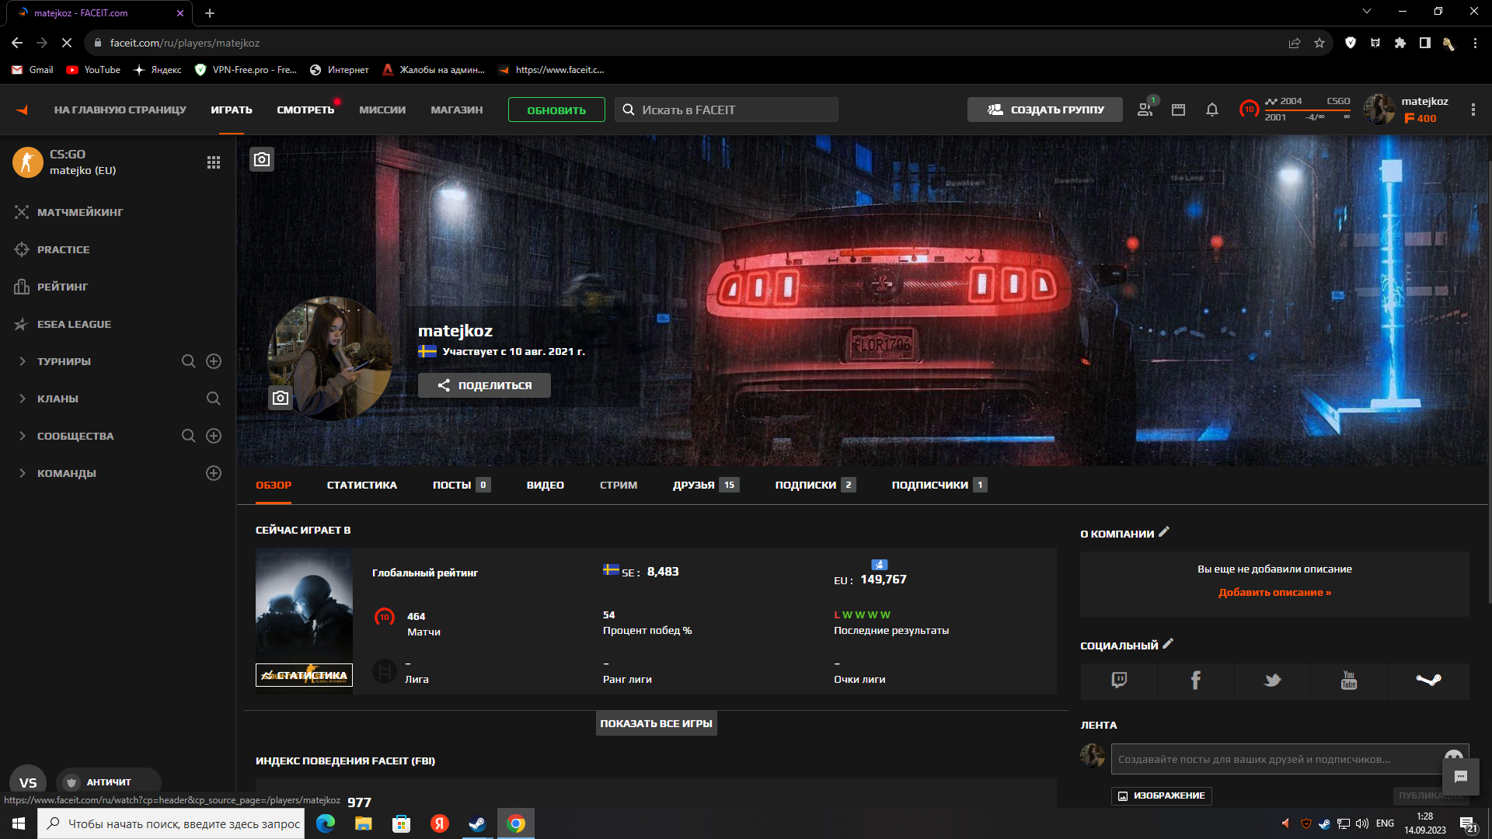This screenshot has width=1492, height=839.
Task: Click the Twitch social icon
Action: click(x=1119, y=681)
